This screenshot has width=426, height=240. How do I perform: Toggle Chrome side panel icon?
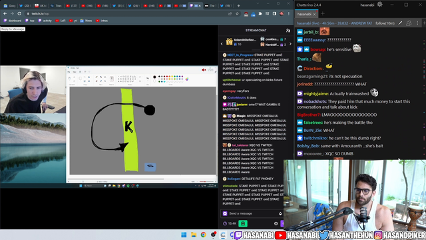tap(274, 13)
